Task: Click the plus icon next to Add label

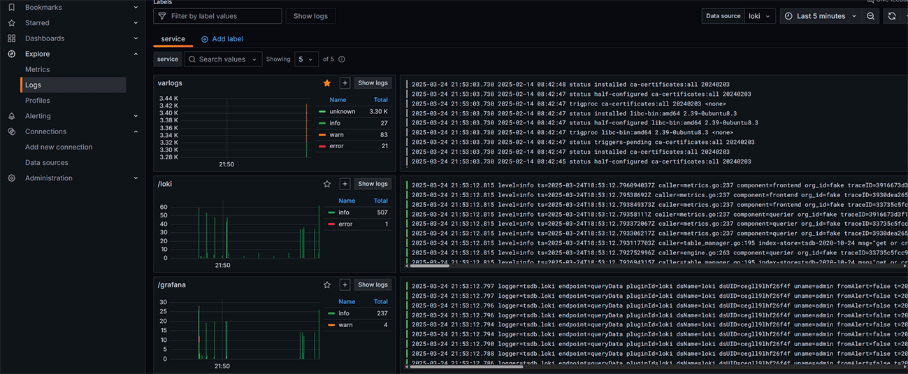Action: pyautogui.click(x=205, y=39)
